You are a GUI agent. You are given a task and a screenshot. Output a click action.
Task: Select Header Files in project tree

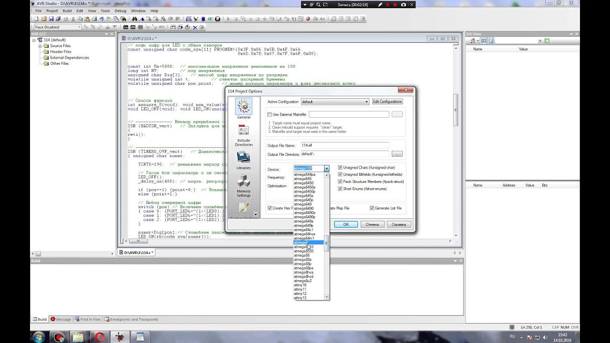tap(61, 51)
